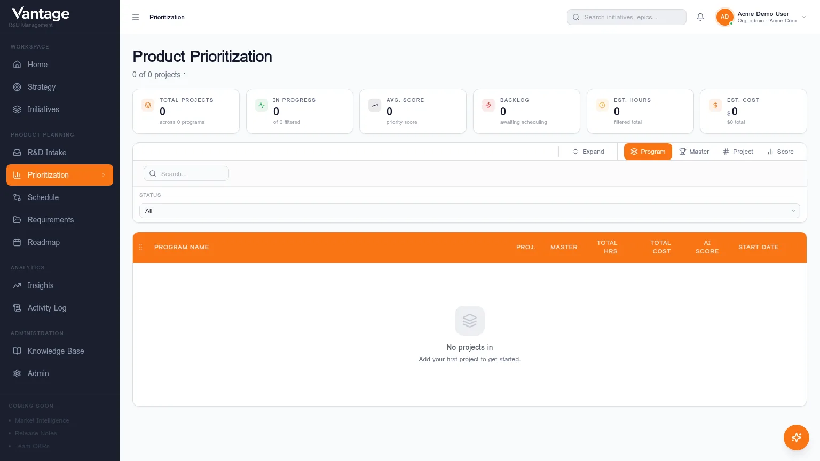Viewport: 820px width, 461px height.
Task: Sort by Program Name column
Action: coord(182,247)
